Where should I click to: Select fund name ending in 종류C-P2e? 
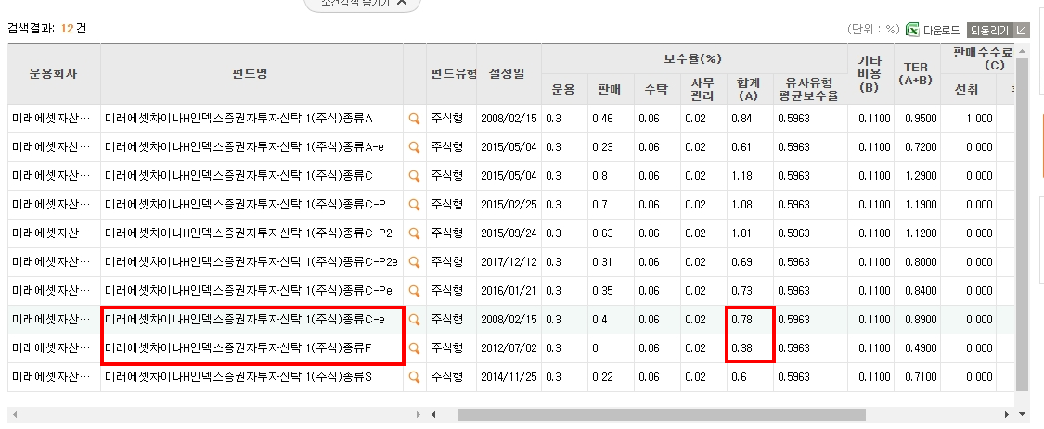coord(251,263)
